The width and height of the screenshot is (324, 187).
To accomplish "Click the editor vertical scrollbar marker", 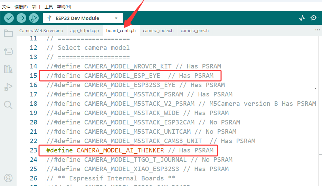I will 321,154.
